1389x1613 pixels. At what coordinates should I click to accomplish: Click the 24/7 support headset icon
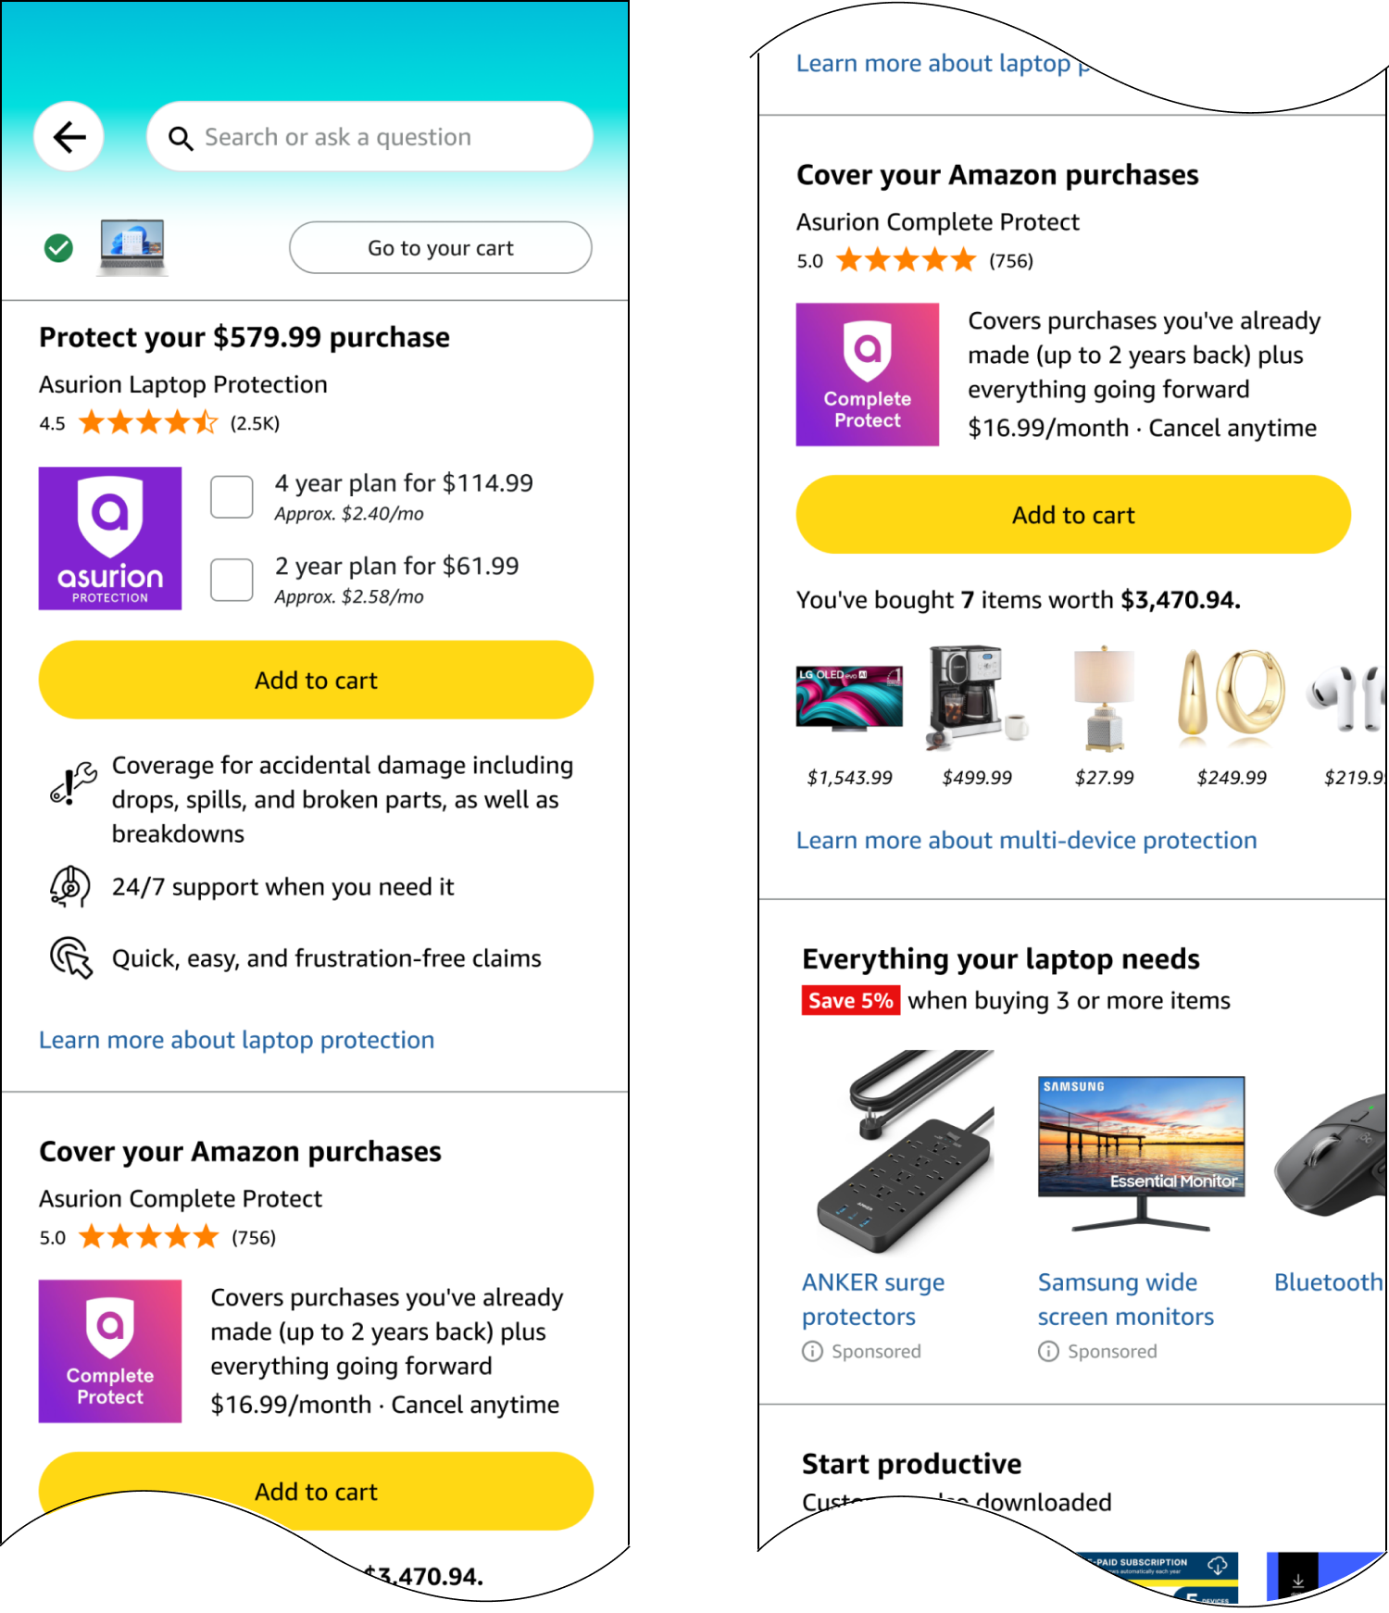coord(70,886)
